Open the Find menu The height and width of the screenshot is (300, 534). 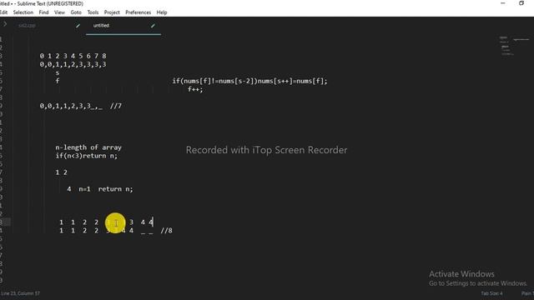pyautogui.click(x=43, y=12)
